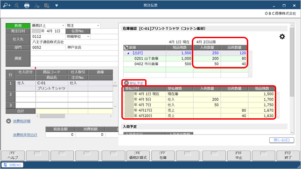Image resolution: width=301 pixels, height=169 pixels.
Task: Click the 閉じる(C) button
Action: coord(281,140)
